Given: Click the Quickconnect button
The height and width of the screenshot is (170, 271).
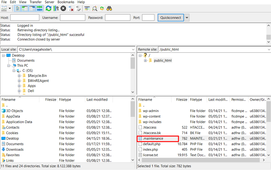Looking at the screenshot, I should (171, 18).
